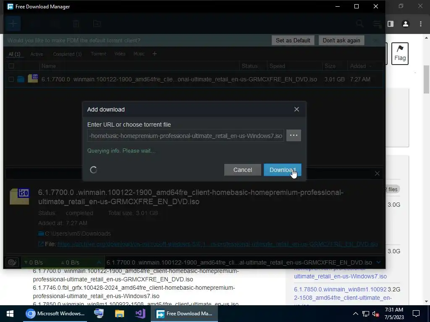Close the download details panel
The height and width of the screenshot is (322, 430).
pos(377,173)
